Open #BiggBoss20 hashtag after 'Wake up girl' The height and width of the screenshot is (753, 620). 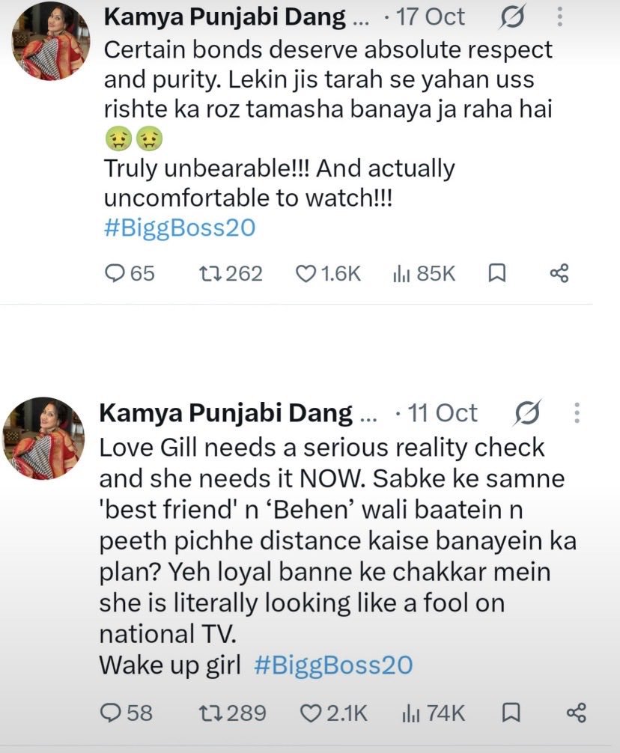point(333,665)
